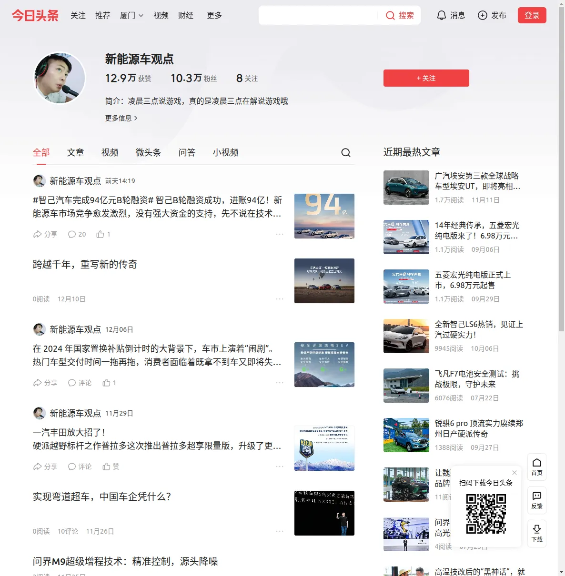Image resolution: width=565 pixels, height=576 pixels.
Task: Open the 94亿 post thumbnail image
Action: [x=324, y=216]
